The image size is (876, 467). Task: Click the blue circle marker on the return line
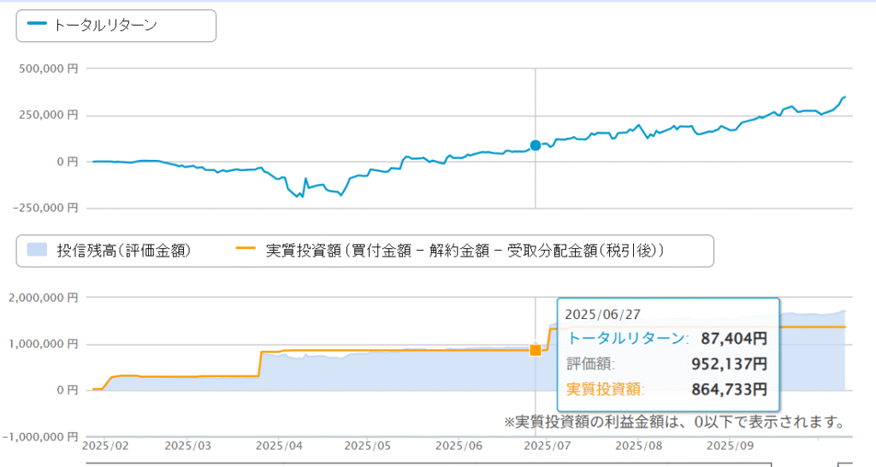[536, 145]
